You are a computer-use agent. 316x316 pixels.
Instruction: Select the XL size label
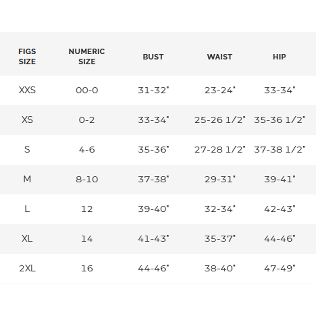pos(27,239)
